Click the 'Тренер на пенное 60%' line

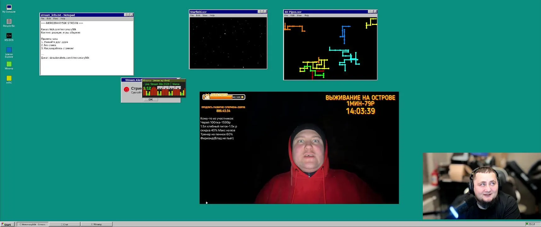217,134
